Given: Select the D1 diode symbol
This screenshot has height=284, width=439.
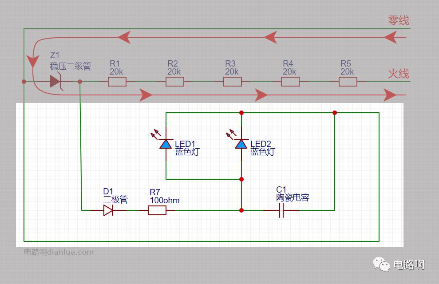Looking at the screenshot, I should click(108, 210).
